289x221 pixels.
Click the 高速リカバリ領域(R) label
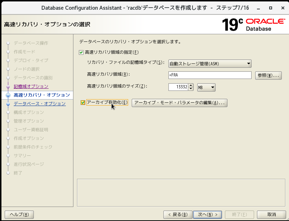(108, 74)
